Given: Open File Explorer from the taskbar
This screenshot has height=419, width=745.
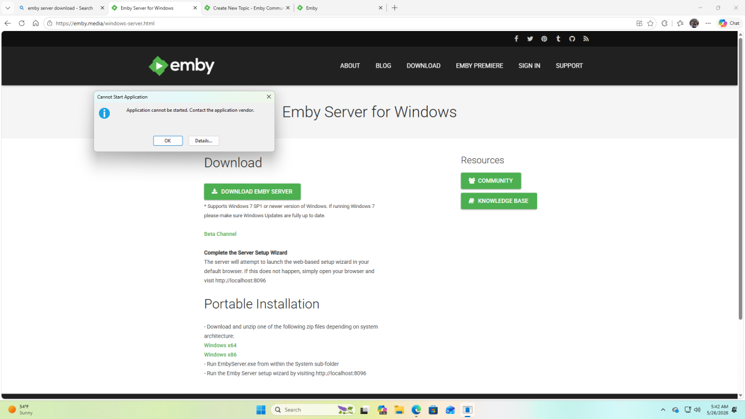Looking at the screenshot, I should tap(399, 410).
